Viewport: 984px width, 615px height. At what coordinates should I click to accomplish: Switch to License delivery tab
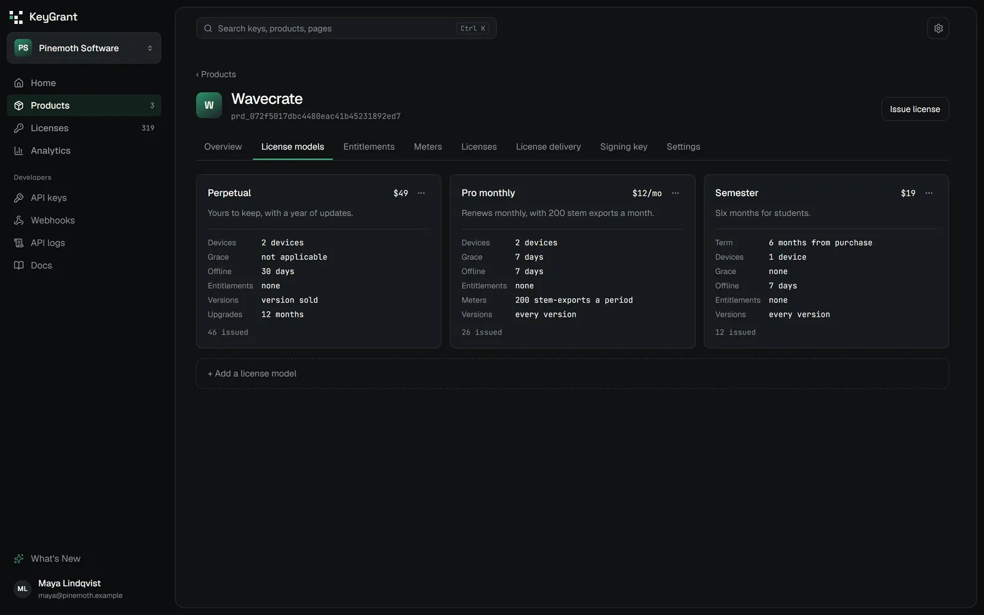(x=549, y=146)
